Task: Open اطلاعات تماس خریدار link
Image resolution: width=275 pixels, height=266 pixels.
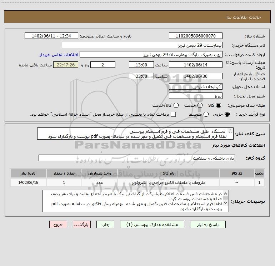Action: click(x=59, y=55)
